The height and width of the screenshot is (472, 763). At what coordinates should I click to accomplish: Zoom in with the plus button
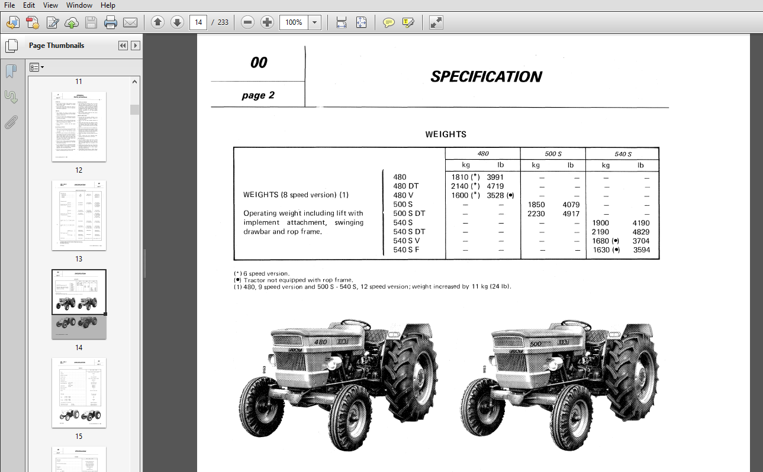point(268,22)
